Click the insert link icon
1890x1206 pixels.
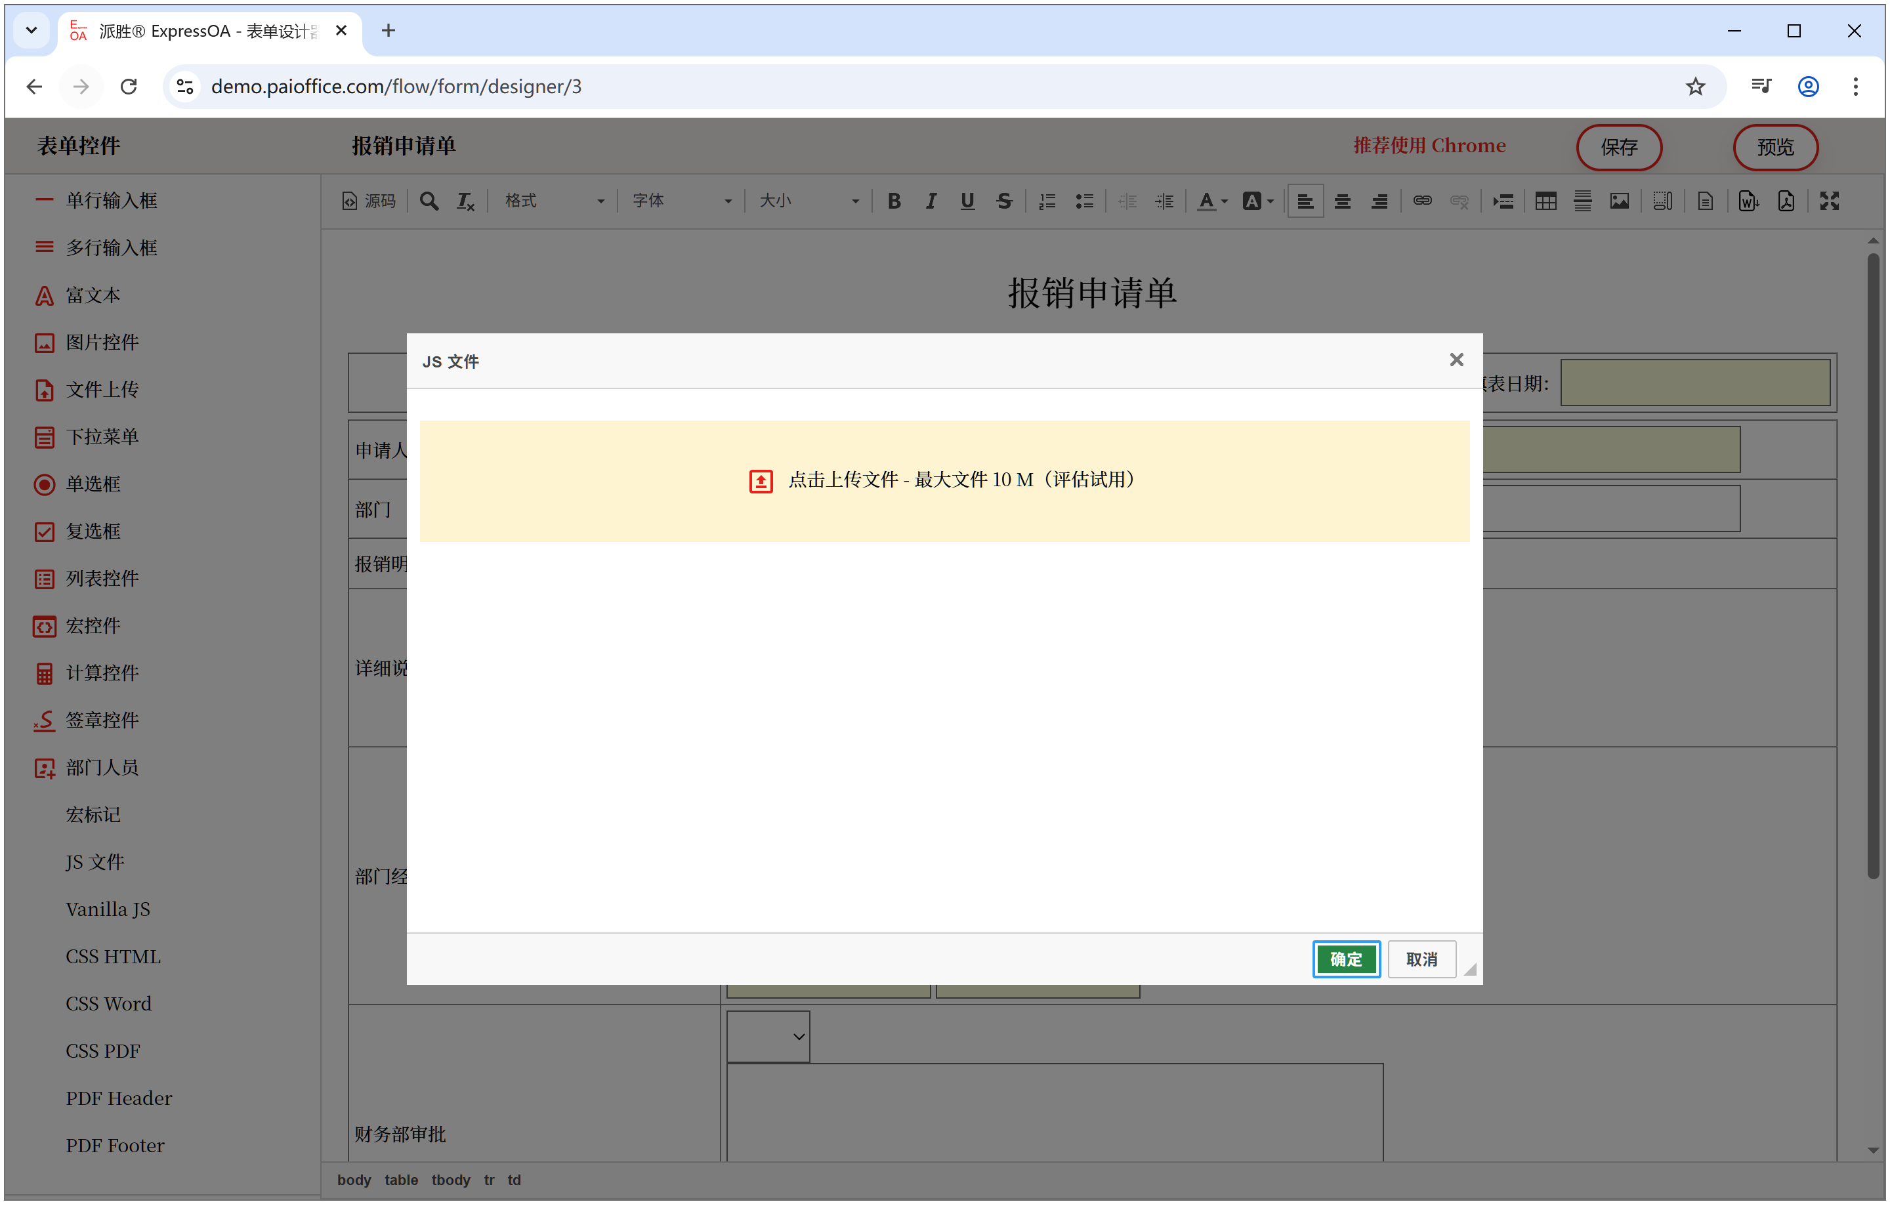pyautogui.click(x=1422, y=201)
